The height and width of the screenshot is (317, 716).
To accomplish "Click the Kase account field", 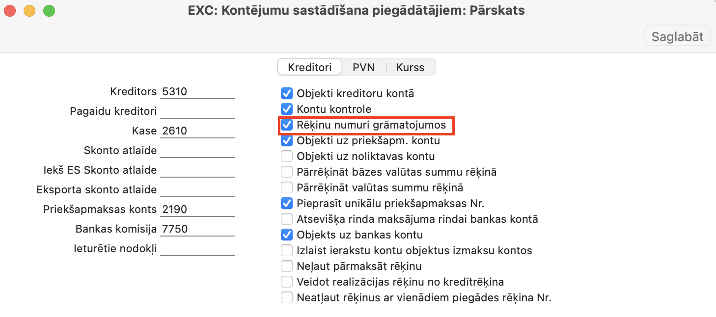I will (197, 131).
